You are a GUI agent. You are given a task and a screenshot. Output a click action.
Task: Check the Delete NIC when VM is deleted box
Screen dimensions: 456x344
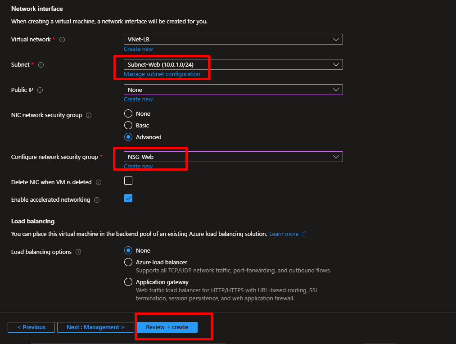point(128,181)
